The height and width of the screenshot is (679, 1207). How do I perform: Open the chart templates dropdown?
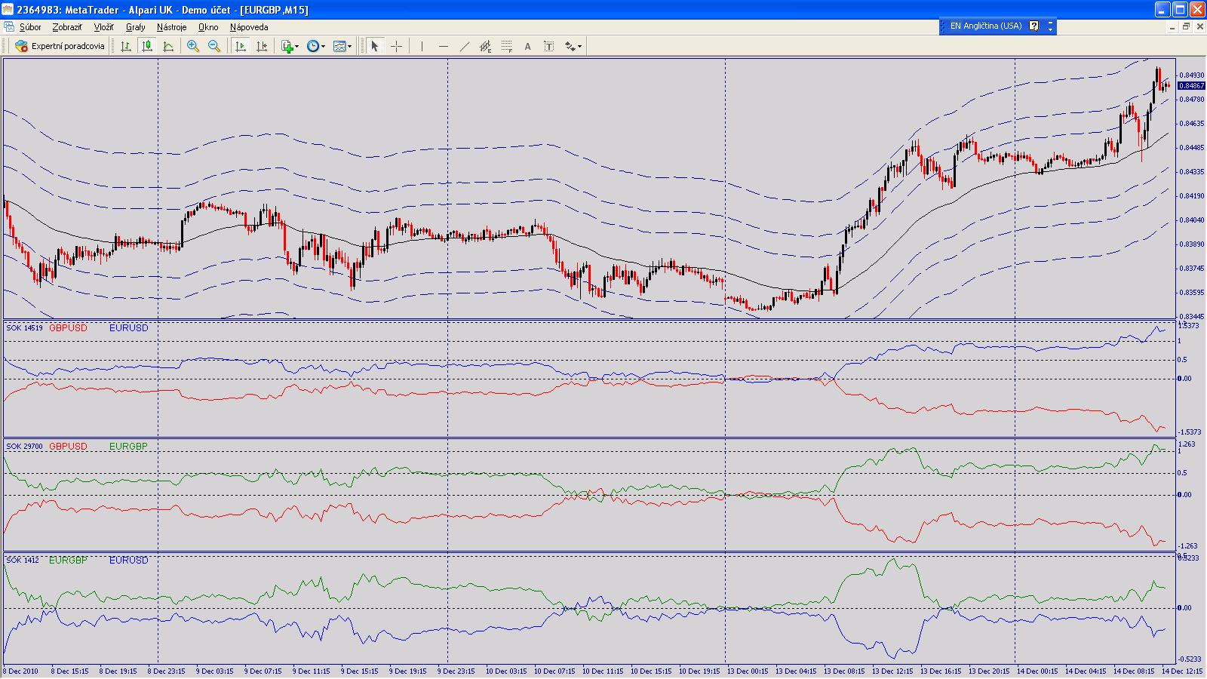click(x=342, y=46)
